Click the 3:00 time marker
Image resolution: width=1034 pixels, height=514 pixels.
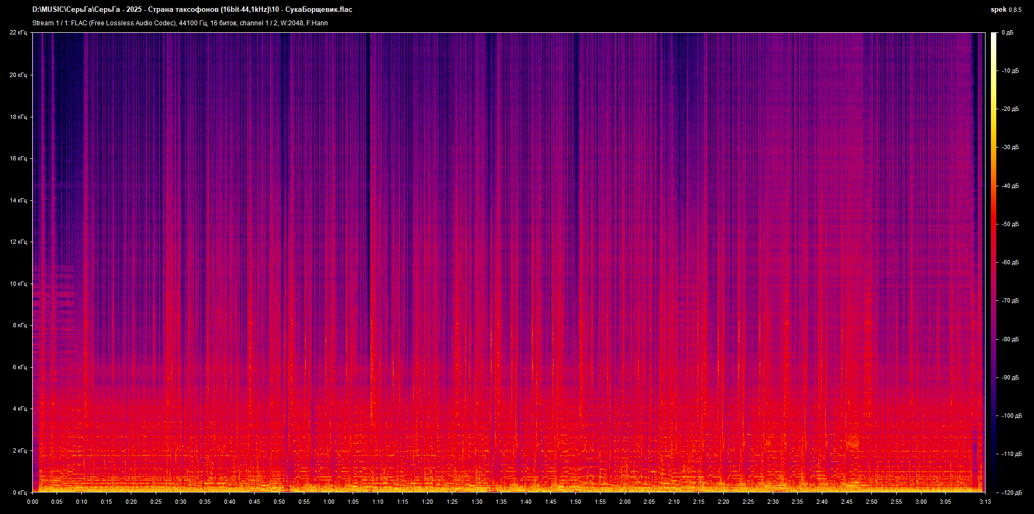pos(921,502)
